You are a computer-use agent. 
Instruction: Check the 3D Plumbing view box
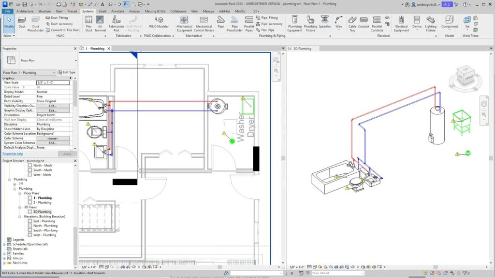tap(30, 212)
